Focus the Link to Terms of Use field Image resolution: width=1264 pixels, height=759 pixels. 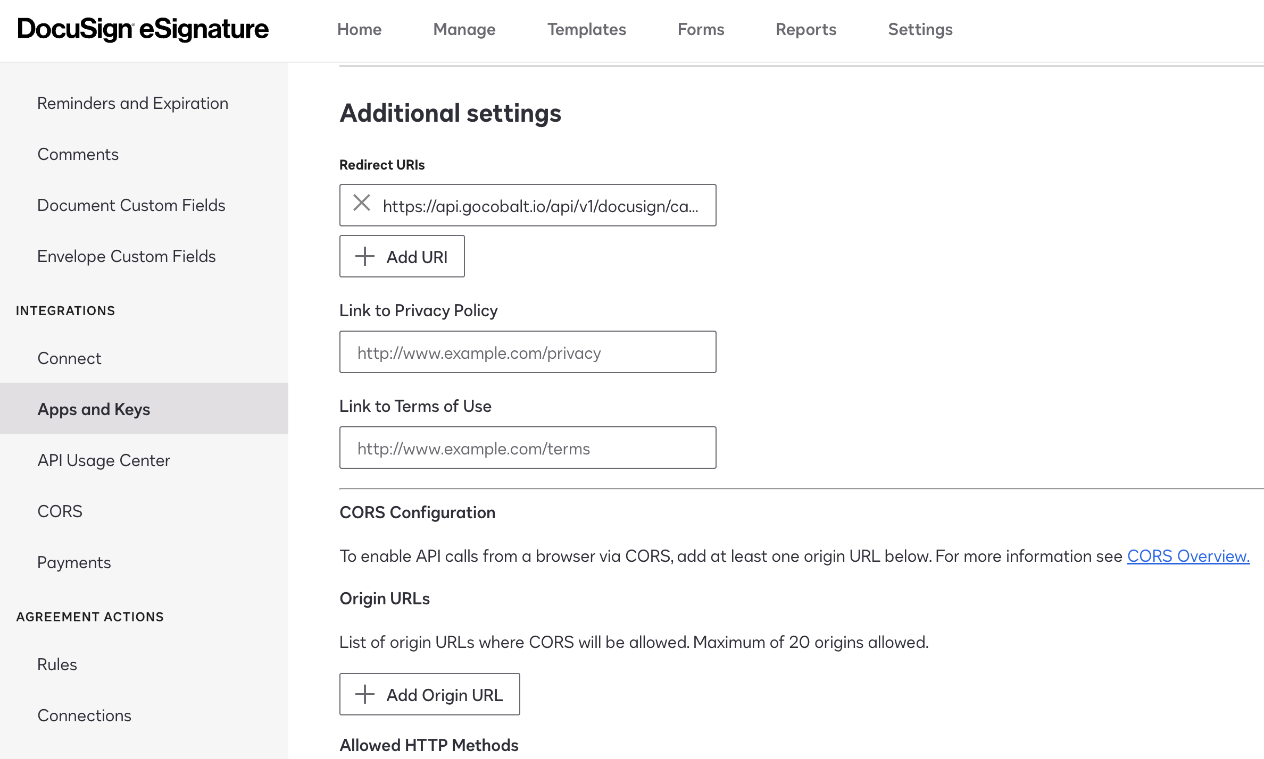tap(527, 447)
